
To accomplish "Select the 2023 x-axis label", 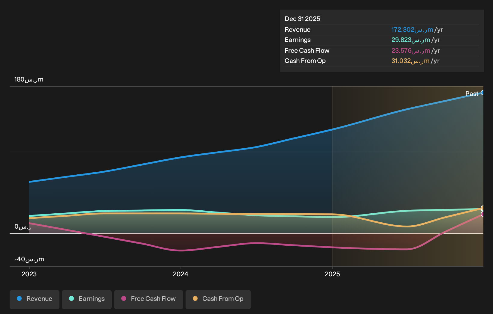I will click(x=29, y=274).
